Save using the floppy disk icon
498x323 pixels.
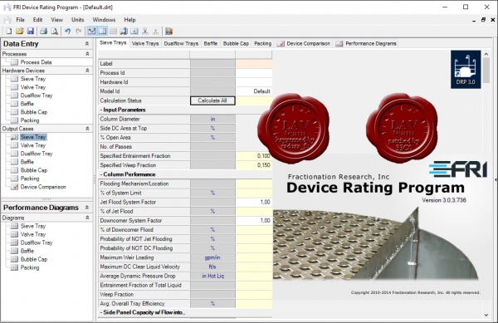pyautogui.click(x=31, y=31)
